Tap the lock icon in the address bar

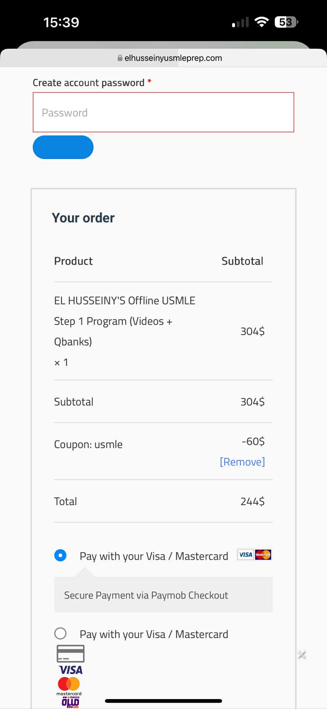coord(120,58)
